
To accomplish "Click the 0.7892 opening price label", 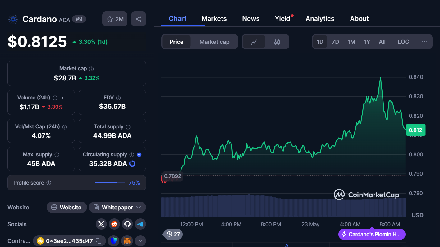I will (x=172, y=176).
